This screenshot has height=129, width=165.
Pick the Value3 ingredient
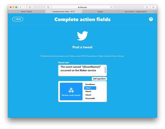[x=88, y=95]
